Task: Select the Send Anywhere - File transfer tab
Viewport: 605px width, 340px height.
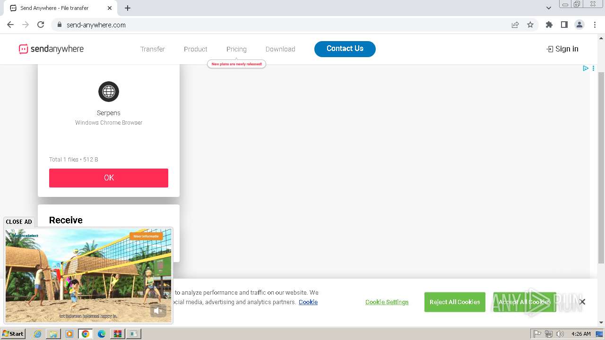Action: tap(61, 8)
